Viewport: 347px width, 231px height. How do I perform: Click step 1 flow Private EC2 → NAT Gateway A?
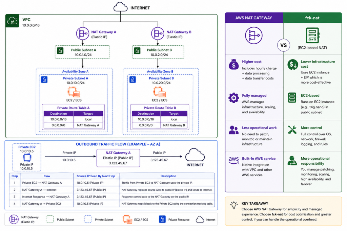(42, 183)
